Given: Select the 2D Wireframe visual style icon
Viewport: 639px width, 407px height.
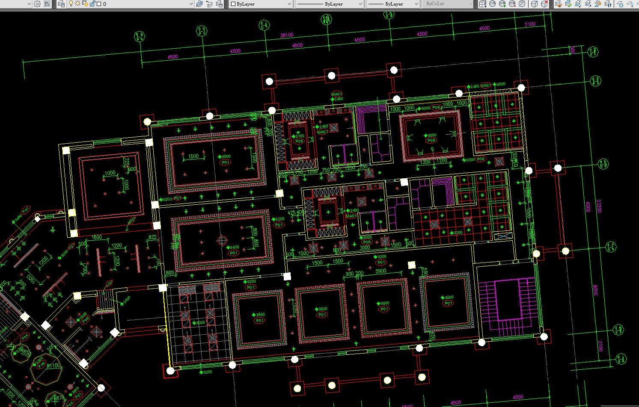Looking at the screenshot, I should pyautogui.click(x=482, y=4).
